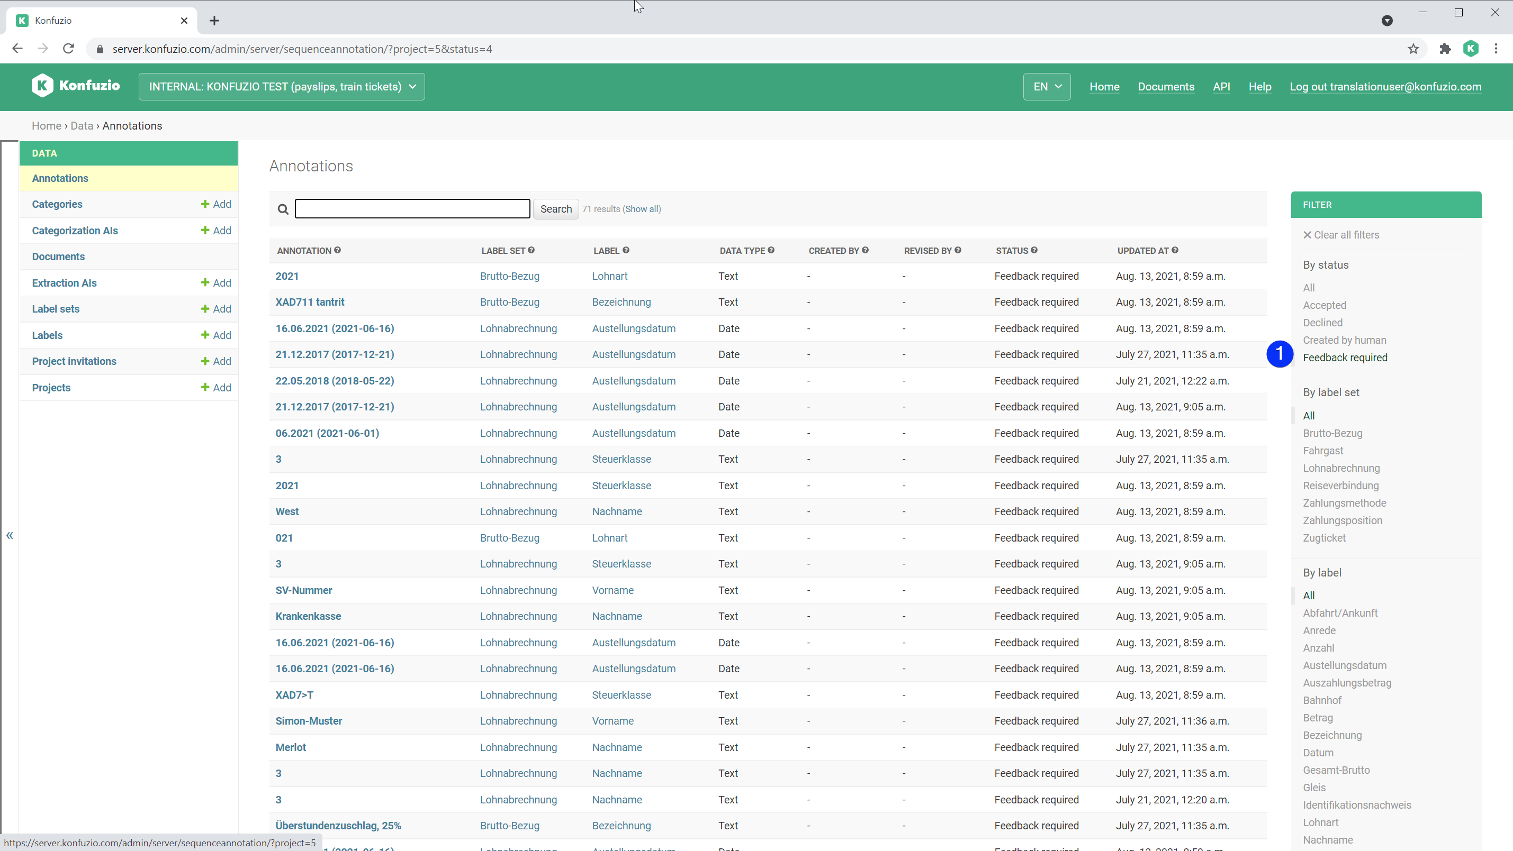
Task: Click help icon next to LABEL column
Action: point(626,250)
